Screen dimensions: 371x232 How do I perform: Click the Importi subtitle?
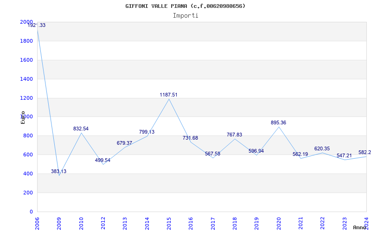click(x=185, y=16)
